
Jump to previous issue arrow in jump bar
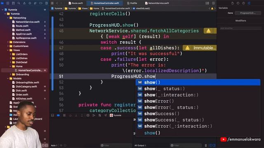pos(210,8)
